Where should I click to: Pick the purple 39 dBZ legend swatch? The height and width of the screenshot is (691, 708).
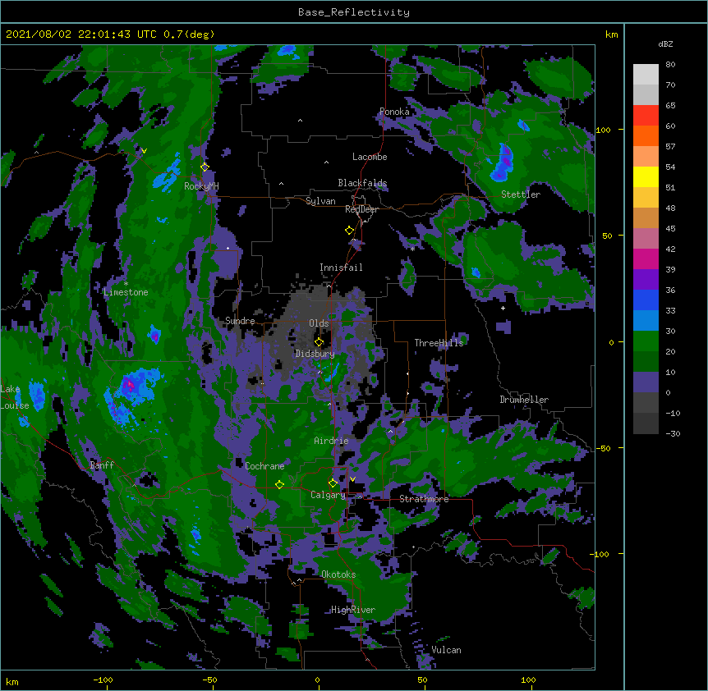coord(646,279)
